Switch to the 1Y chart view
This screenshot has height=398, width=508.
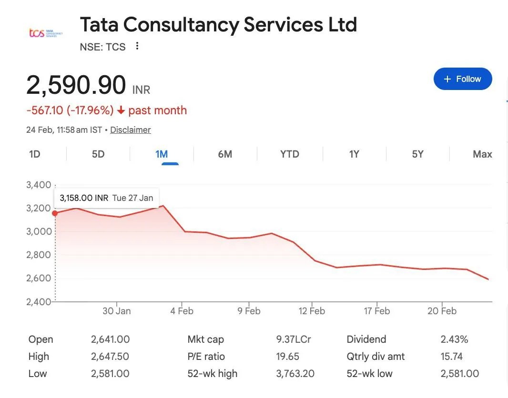[x=354, y=154]
